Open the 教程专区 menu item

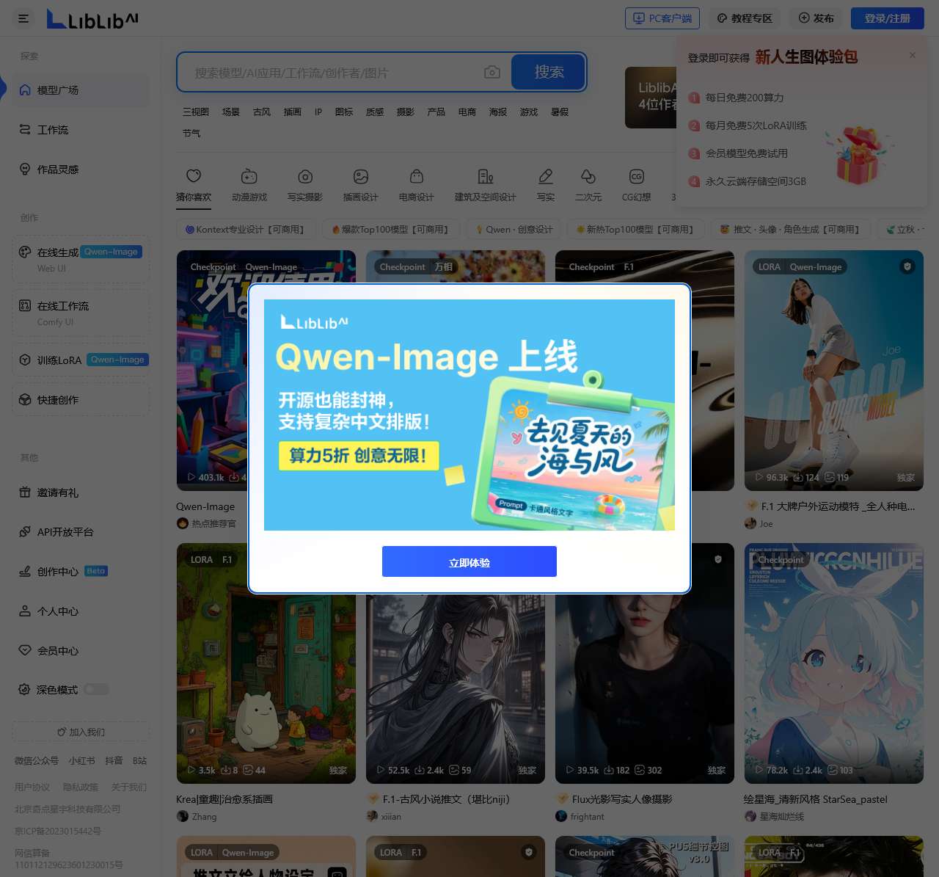coord(744,18)
